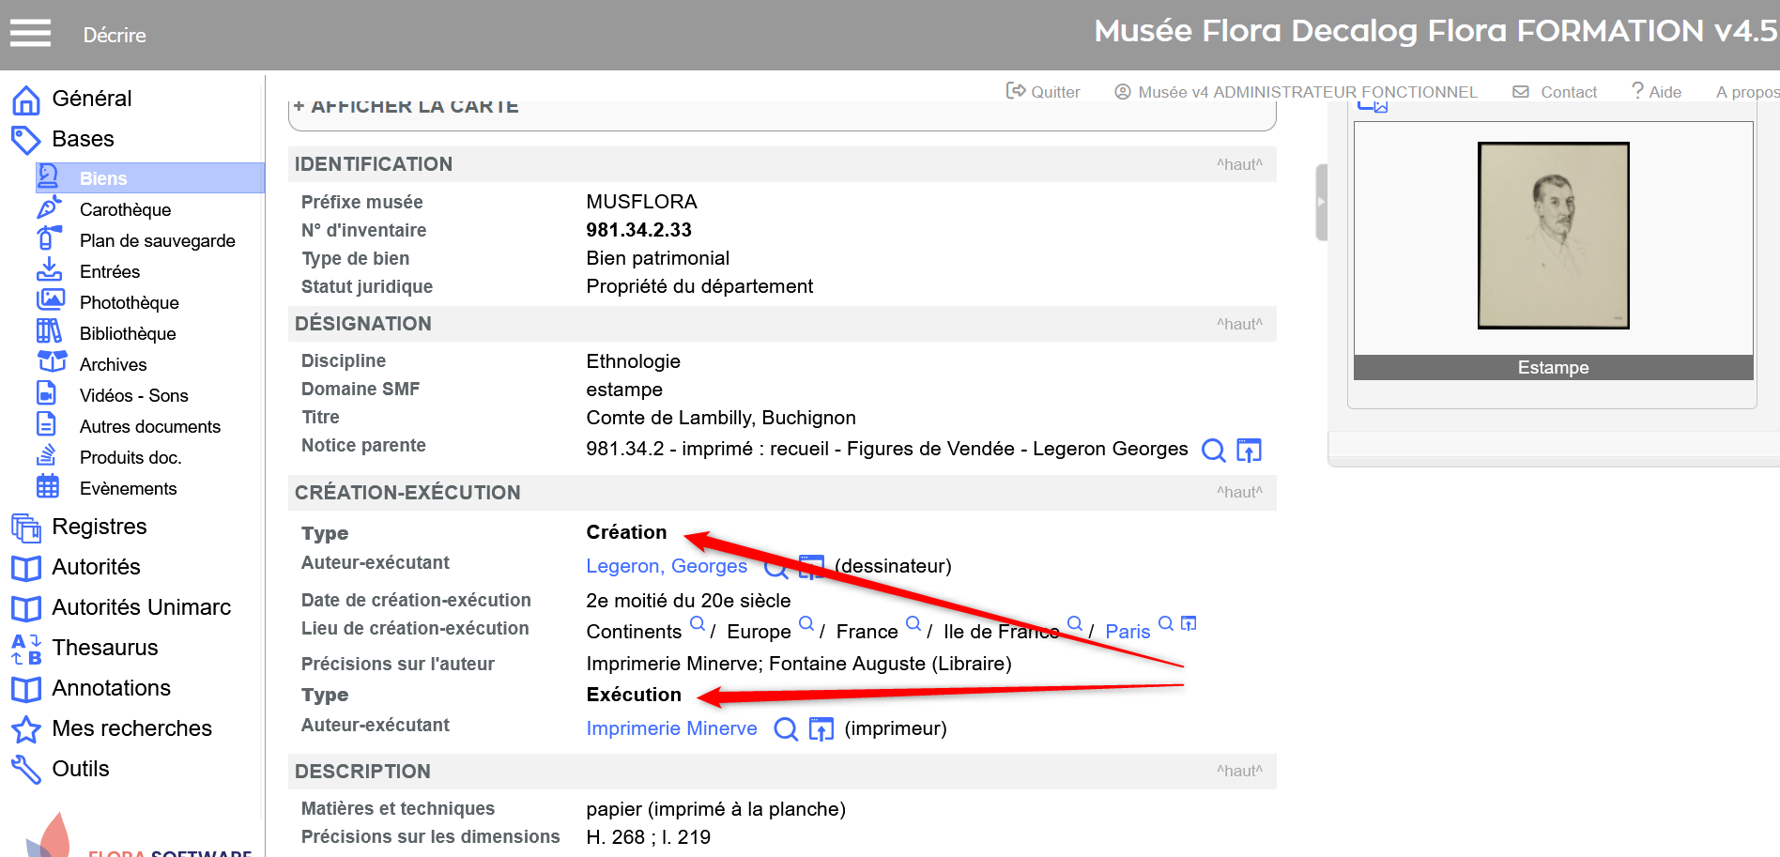1780x857 pixels.
Task: Open the Aide help link
Action: click(1657, 92)
